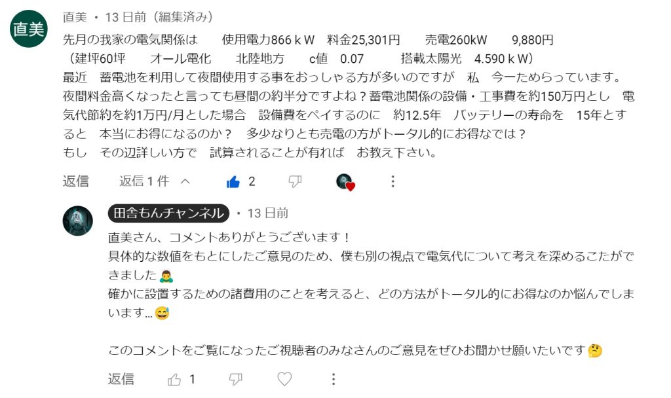Image resolution: width=671 pixels, height=398 pixels.
Task: Click the like count 2 on 直美's comment
Action: 252,182
